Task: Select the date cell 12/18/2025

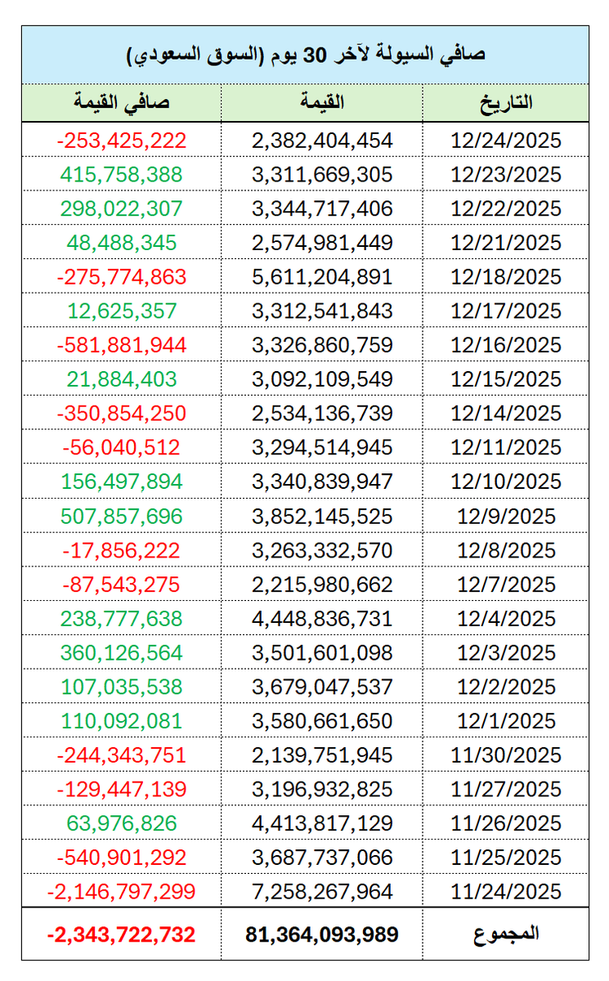Action: (x=507, y=276)
